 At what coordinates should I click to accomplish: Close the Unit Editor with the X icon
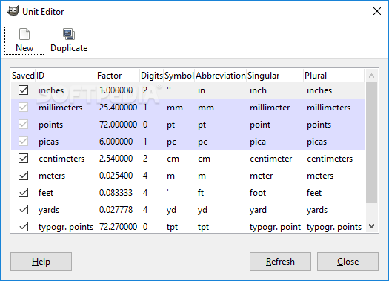[377, 11]
